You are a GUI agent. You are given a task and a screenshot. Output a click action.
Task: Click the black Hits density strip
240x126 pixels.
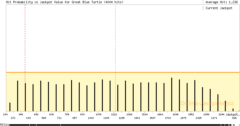pyautogui.click(x=119, y=125)
